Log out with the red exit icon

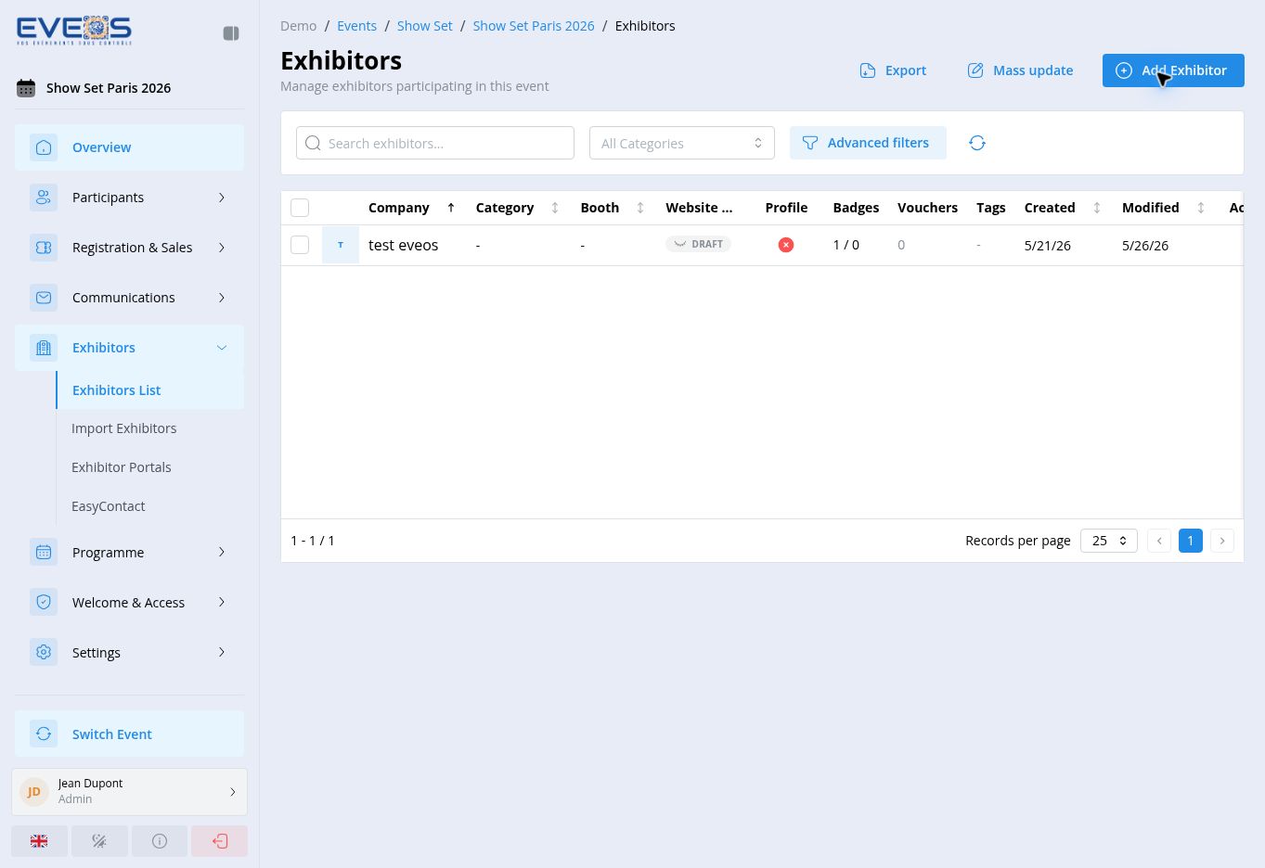coord(220,841)
